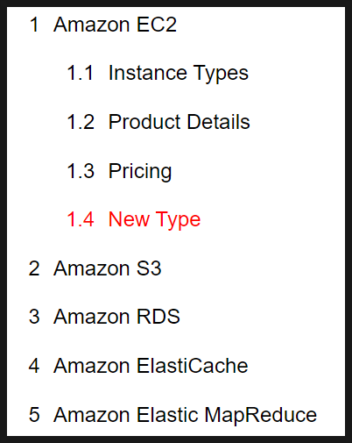The height and width of the screenshot is (443, 352).
Task: Select the Amazon EC2 heading
Action: coord(115,25)
